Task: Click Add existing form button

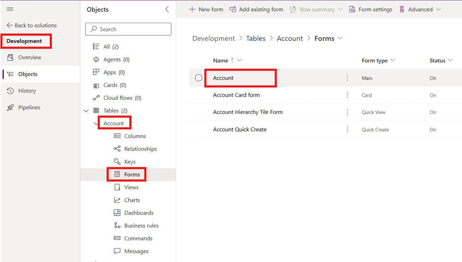Action: pos(256,9)
